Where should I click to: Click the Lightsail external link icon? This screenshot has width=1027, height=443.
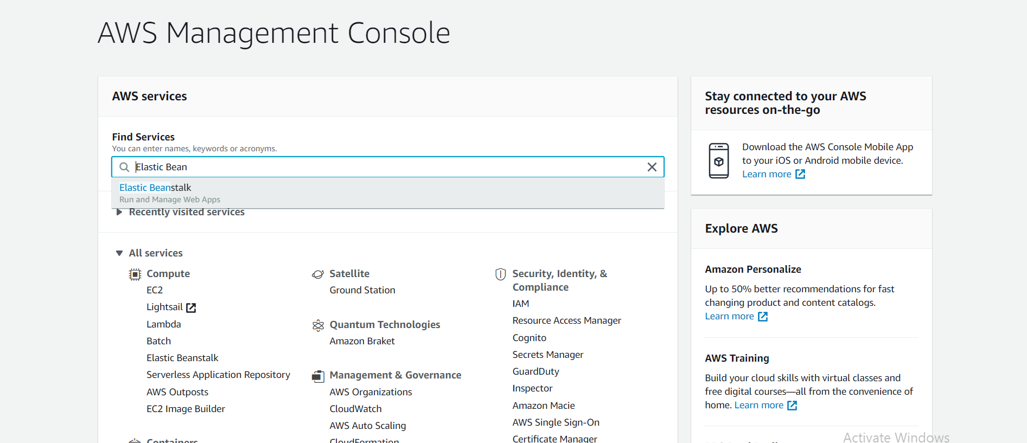(x=191, y=307)
